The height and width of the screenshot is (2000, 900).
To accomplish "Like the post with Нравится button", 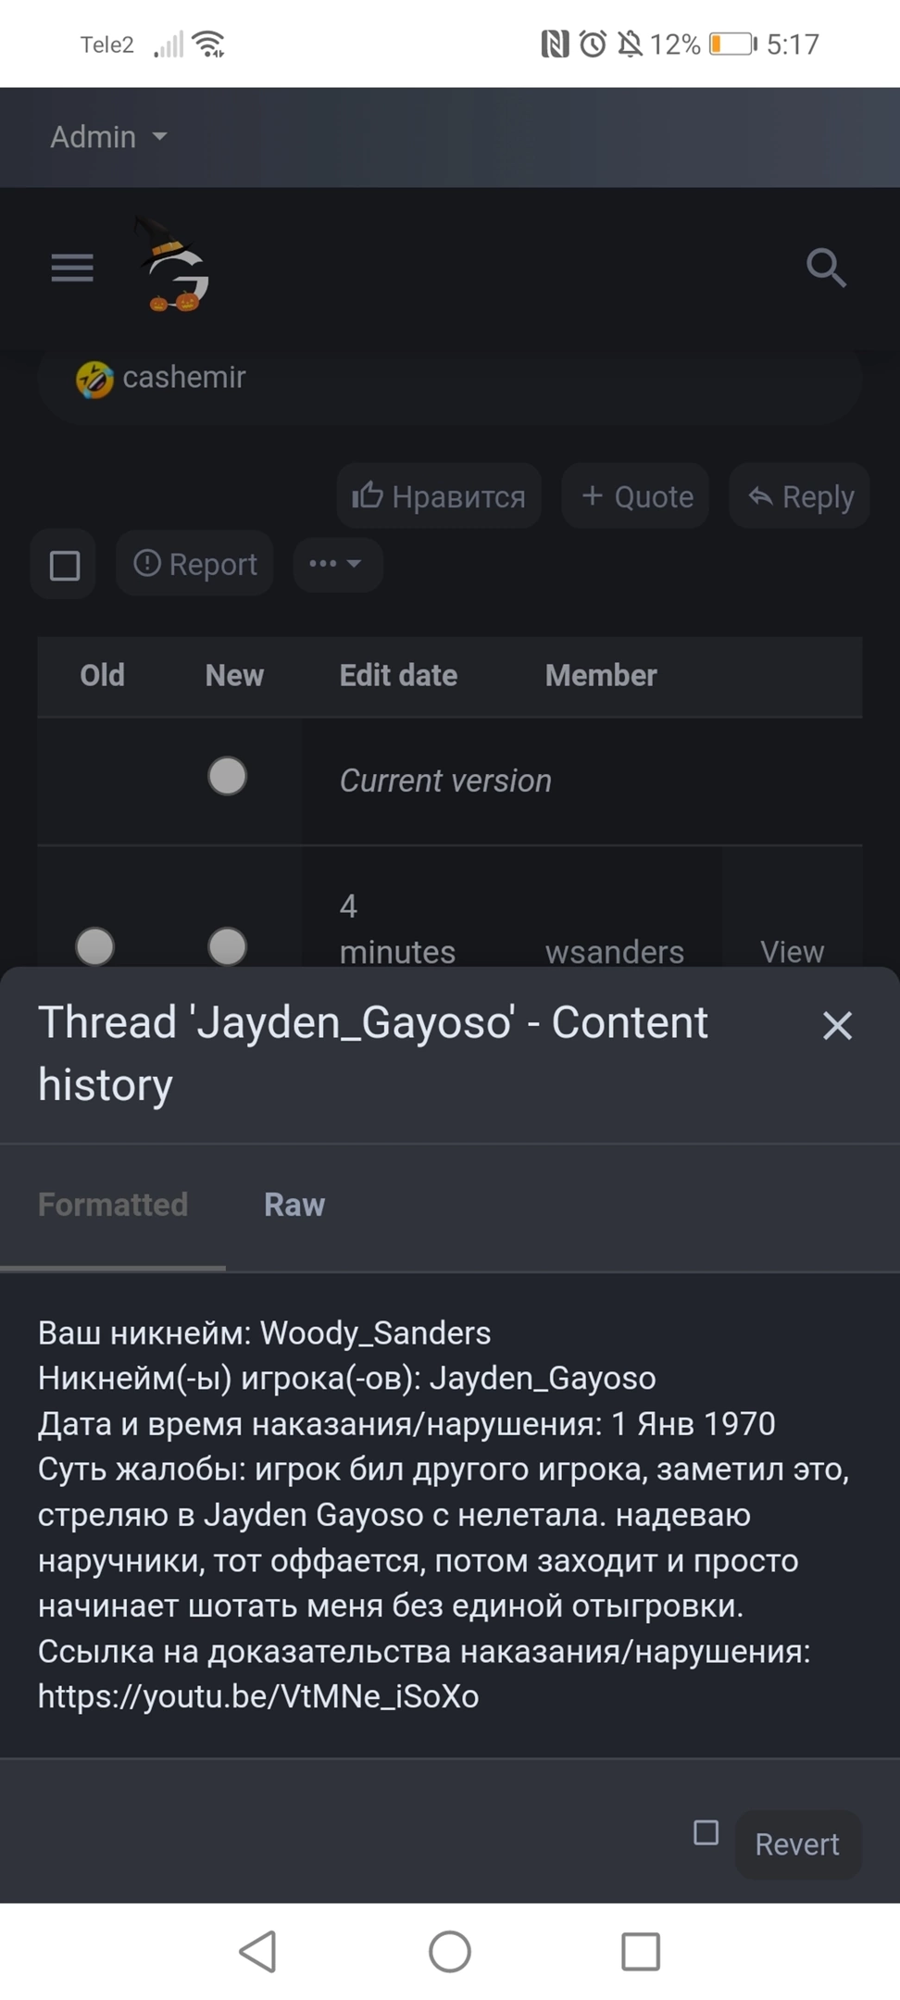I will point(439,496).
